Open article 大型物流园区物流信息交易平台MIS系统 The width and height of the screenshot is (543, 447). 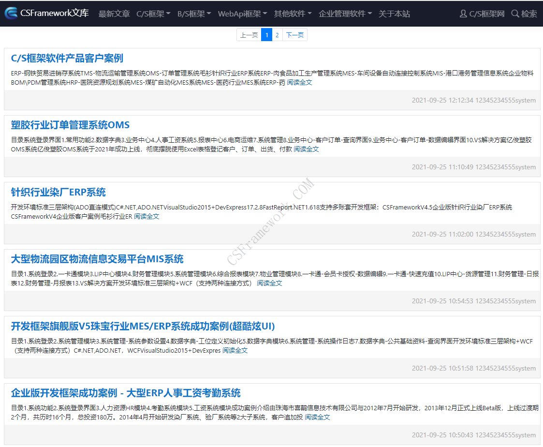pyautogui.click(x=97, y=259)
